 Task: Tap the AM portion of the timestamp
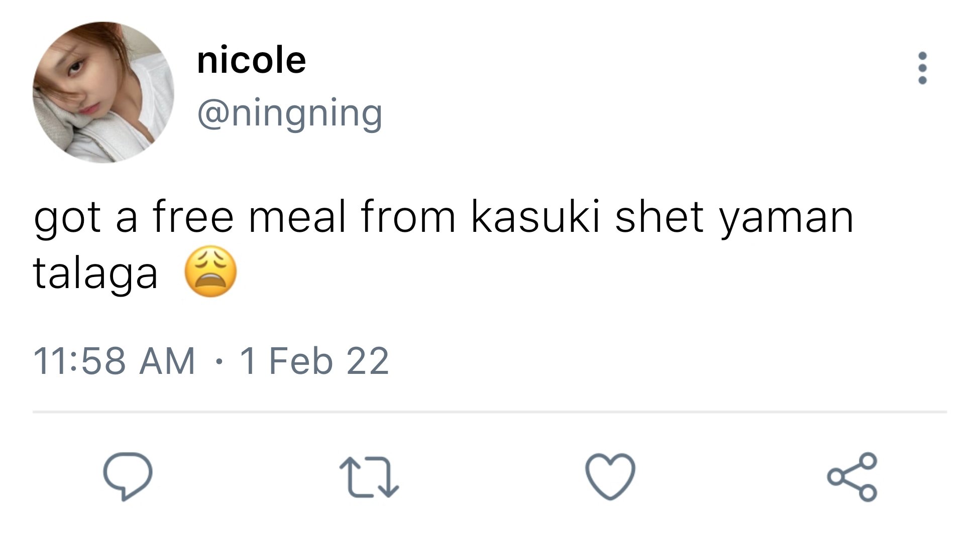click(x=167, y=361)
